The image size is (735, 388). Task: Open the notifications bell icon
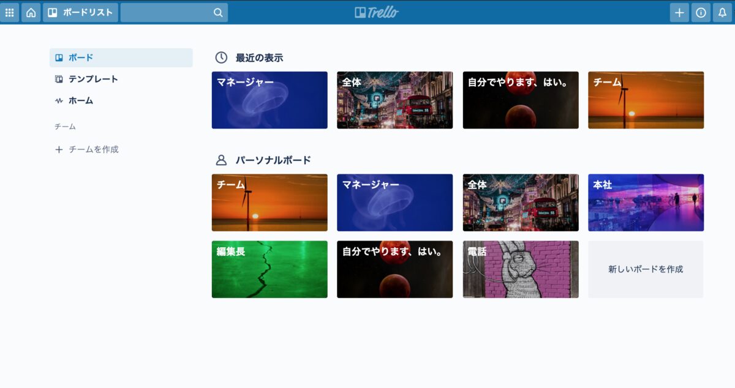pos(722,12)
